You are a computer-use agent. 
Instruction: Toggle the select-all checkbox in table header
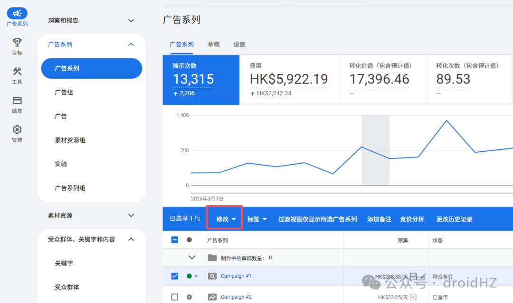175,240
